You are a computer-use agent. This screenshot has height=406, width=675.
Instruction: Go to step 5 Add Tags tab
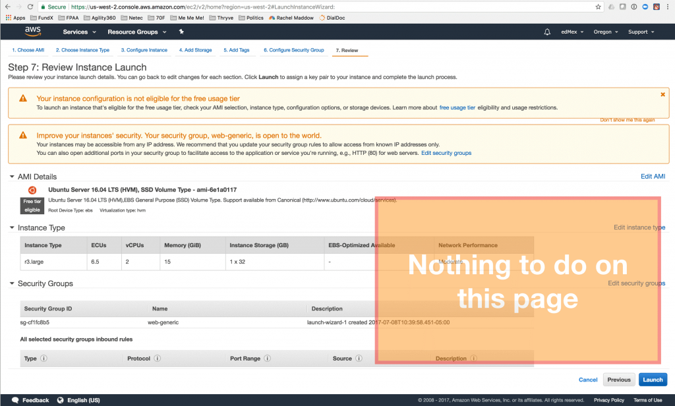[x=237, y=50]
